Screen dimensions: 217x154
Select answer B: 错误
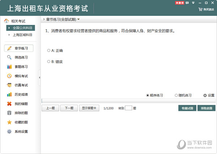click(x=49, y=62)
